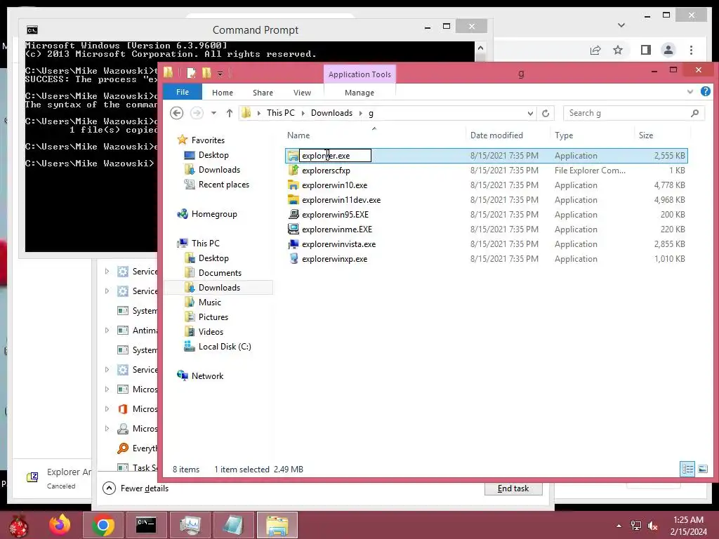Go up one folder level arrow
The image size is (719, 539).
(x=230, y=113)
